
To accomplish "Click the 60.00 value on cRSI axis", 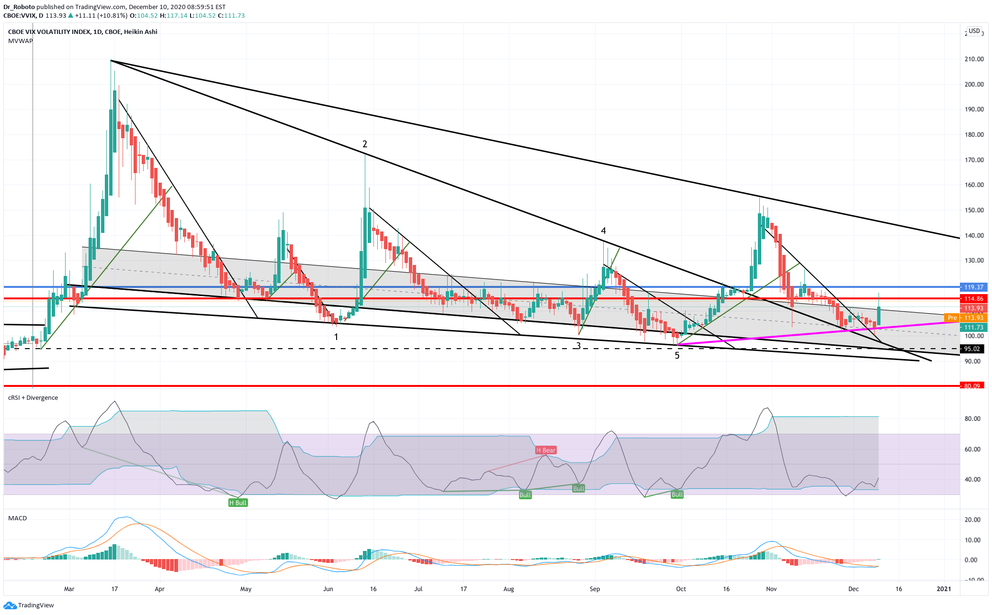I will click(973, 450).
